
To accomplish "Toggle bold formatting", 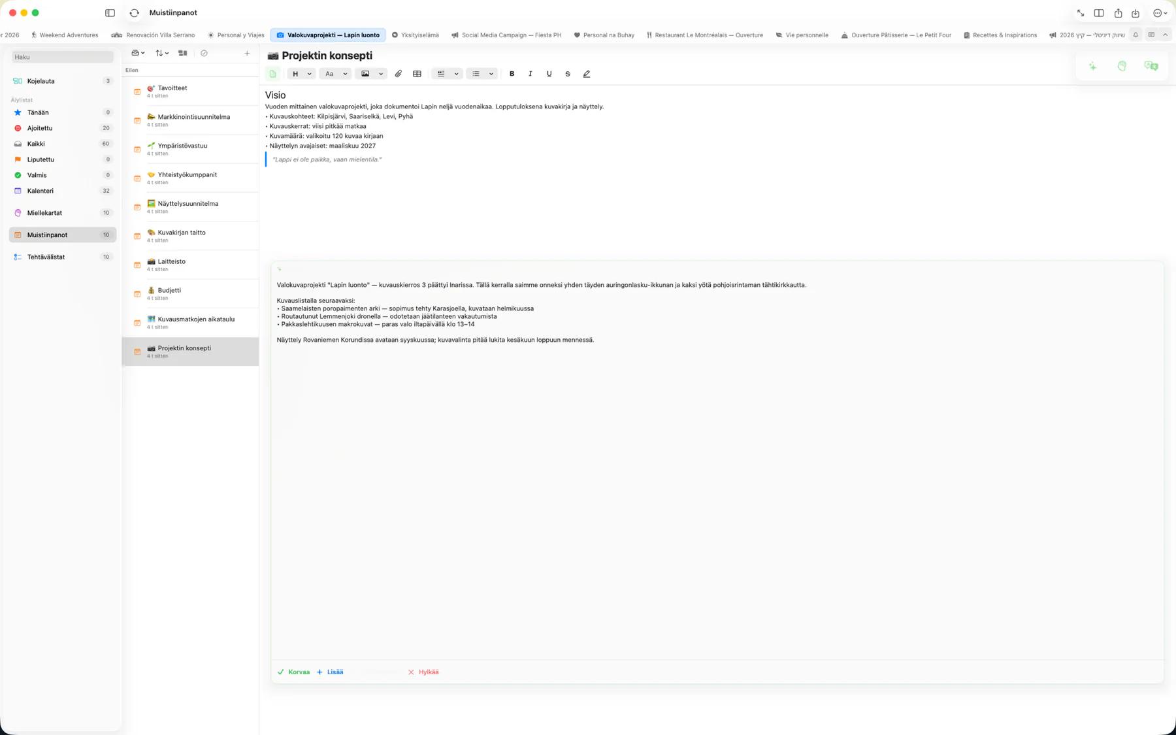I will tap(512, 74).
